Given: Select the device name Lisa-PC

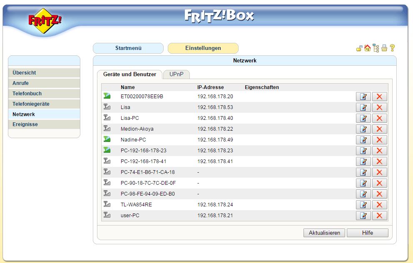Looking at the screenshot, I should (x=129, y=118).
